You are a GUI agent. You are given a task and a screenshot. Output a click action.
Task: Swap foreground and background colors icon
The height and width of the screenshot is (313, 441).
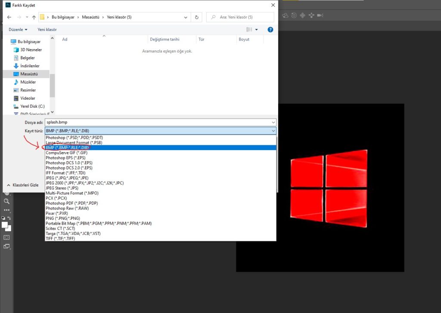9,219
